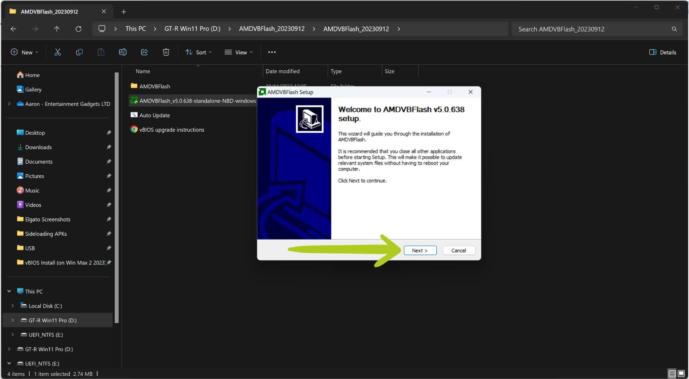Screen dimensions: 689x379
Task: Click the Refresh icon
Action: pyautogui.click(x=78, y=29)
